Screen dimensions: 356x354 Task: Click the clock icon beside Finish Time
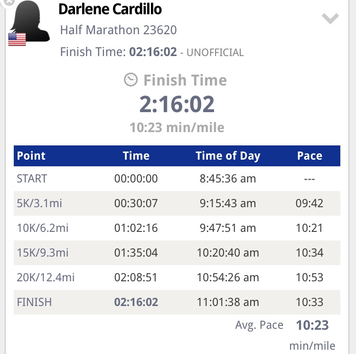pos(131,80)
